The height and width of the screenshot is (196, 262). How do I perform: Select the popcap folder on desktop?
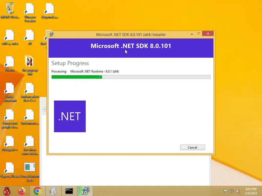(30, 65)
